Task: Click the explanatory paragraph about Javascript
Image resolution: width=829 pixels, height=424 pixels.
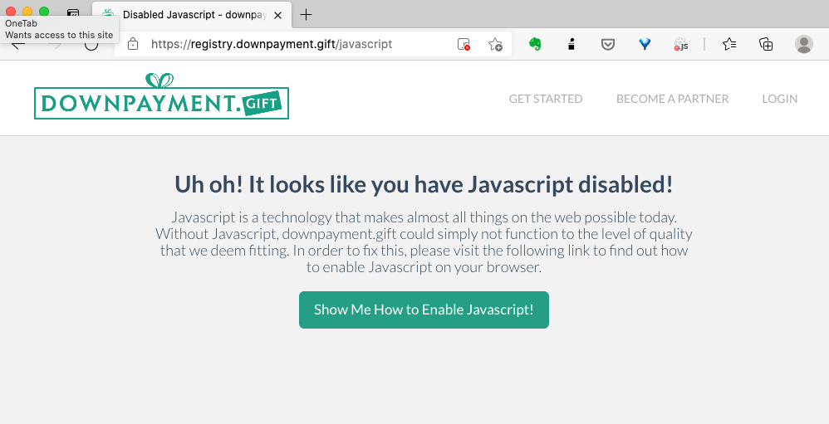Action: tap(424, 241)
